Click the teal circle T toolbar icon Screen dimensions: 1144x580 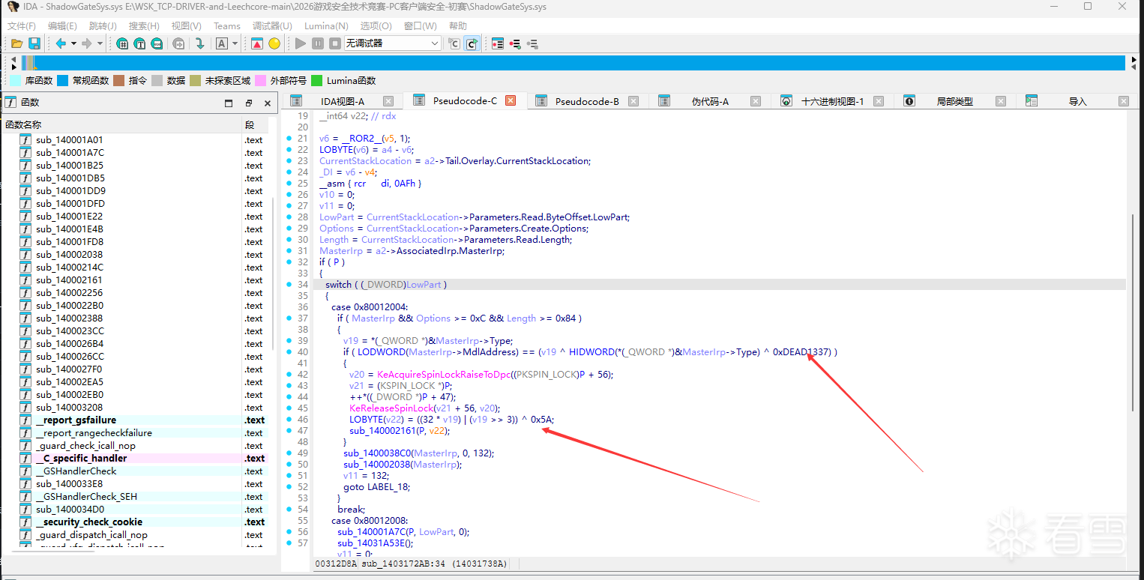click(x=140, y=43)
